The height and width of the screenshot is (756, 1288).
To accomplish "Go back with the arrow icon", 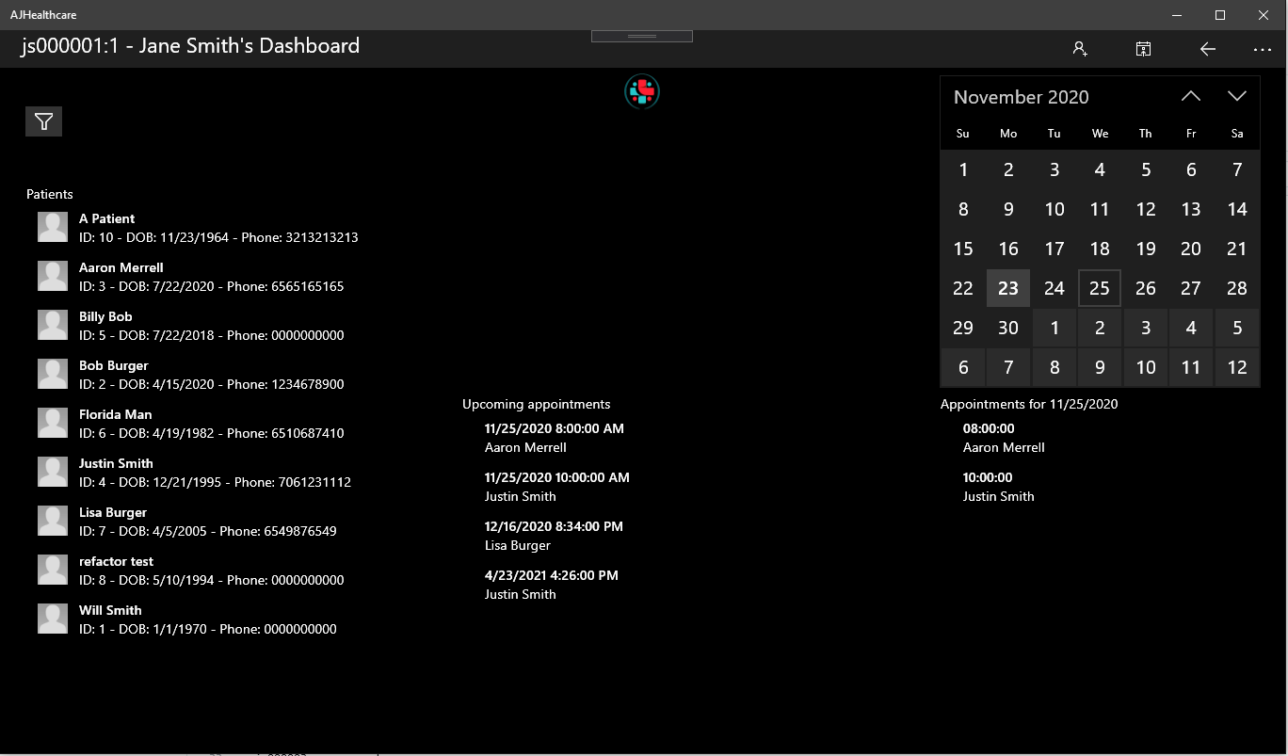I will (x=1208, y=49).
